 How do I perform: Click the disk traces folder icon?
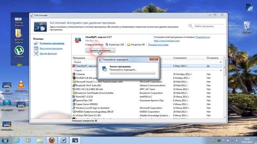[128, 44]
